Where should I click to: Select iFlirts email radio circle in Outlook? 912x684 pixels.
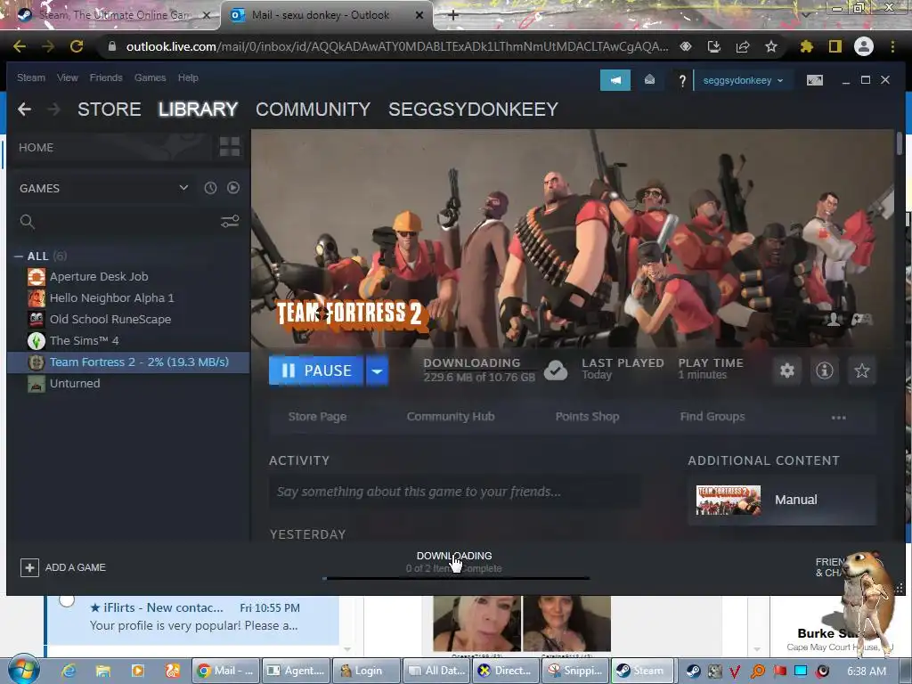pos(67,599)
